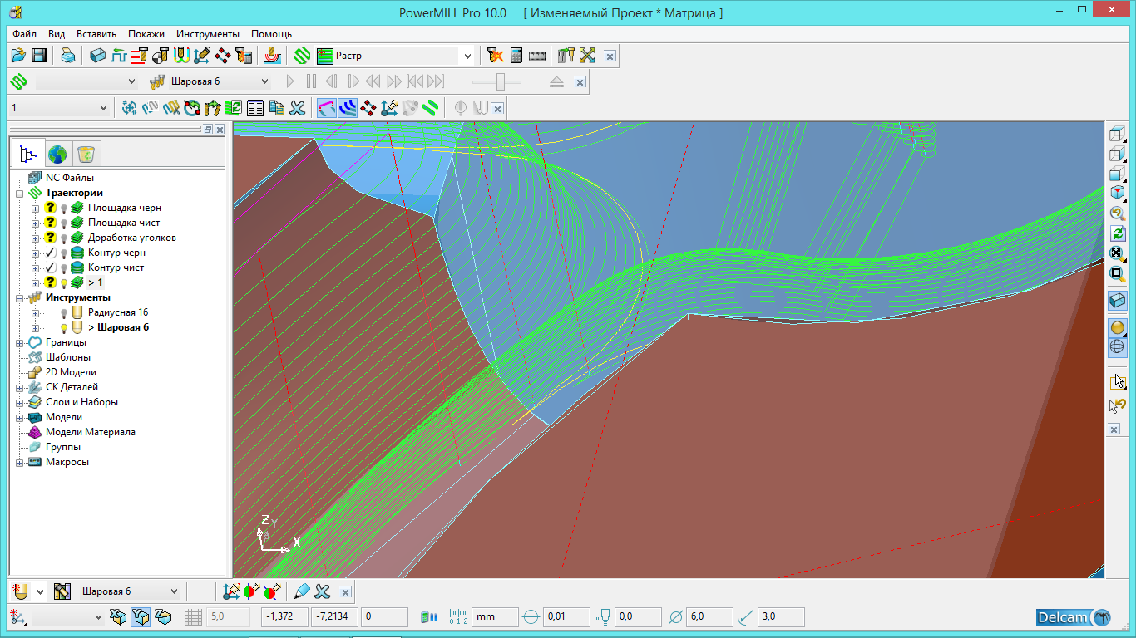
Task: Click the zoom to box icon on the right toolbar
Action: pos(1118,273)
